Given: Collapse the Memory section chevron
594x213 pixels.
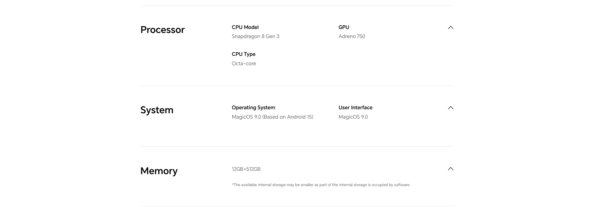Looking at the screenshot, I should (451, 169).
